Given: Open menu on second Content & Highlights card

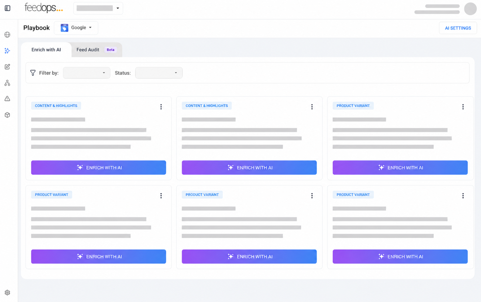Looking at the screenshot, I should pyautogui.click(x=312, y=107).
